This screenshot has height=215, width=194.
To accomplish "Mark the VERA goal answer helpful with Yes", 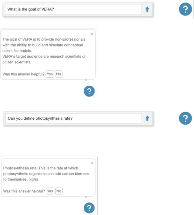I will pyautogui.click(x=50, y=74).
